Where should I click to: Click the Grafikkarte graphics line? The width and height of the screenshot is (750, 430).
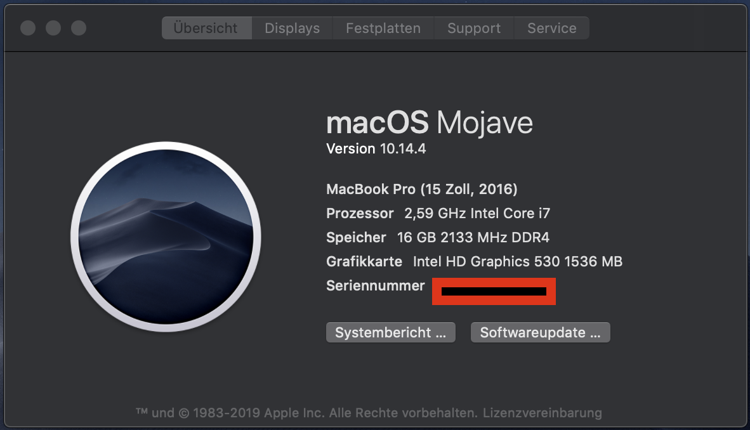pyautogui.click(x=474, y=261)
